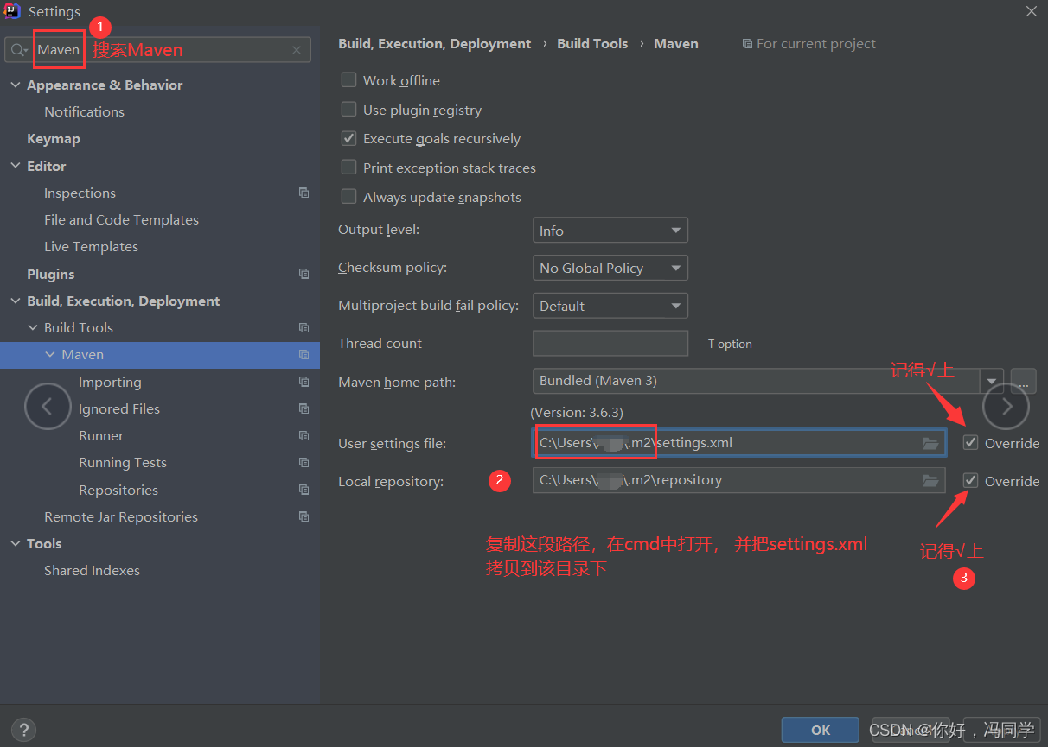Open the help question mark button

[x=24, y=729]
